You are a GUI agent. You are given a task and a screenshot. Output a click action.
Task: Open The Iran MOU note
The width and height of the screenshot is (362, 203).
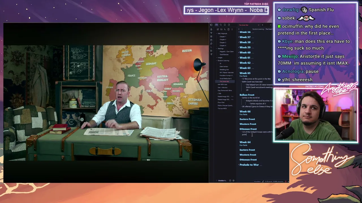(x=222, y=109)
